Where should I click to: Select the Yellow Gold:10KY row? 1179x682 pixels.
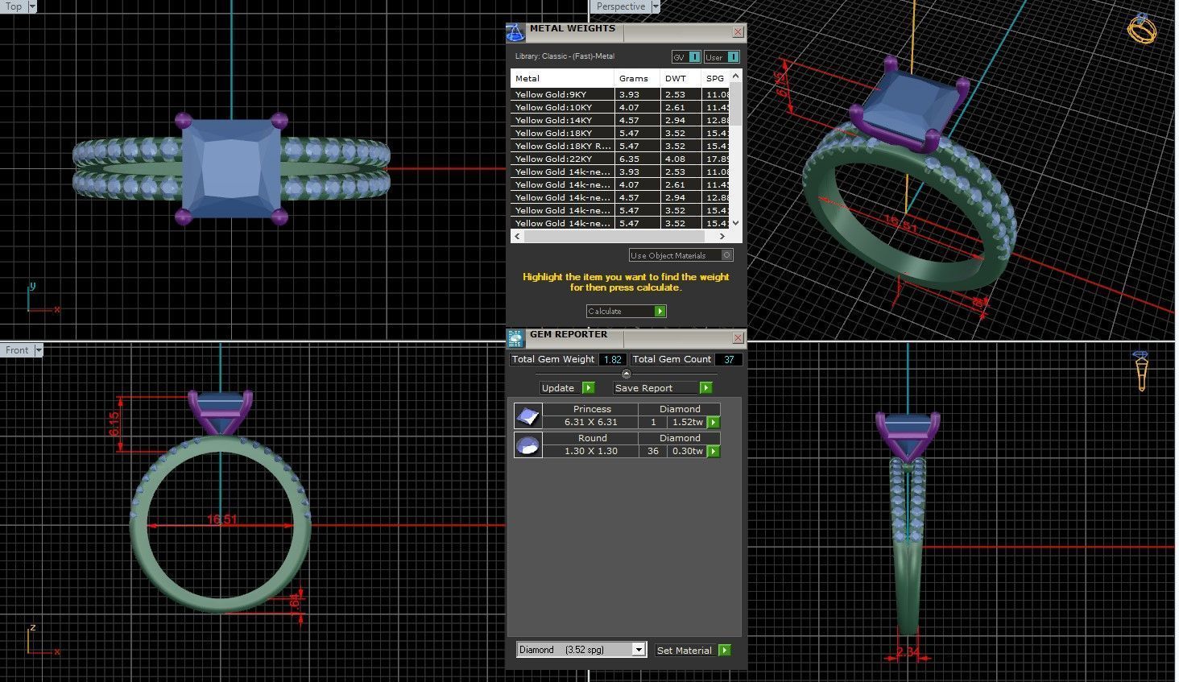[x=621, y=108]
